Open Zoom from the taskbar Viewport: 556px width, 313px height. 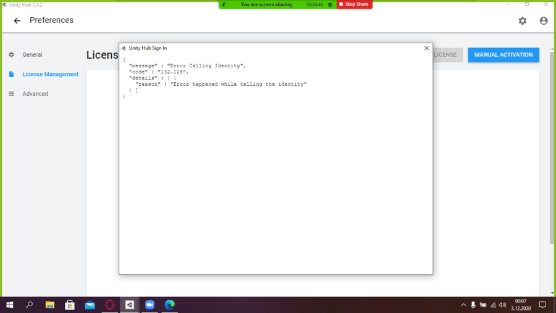coord(150,305)
